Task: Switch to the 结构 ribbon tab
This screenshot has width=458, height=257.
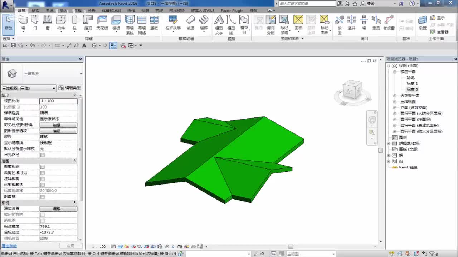Action: coord(35,11)
